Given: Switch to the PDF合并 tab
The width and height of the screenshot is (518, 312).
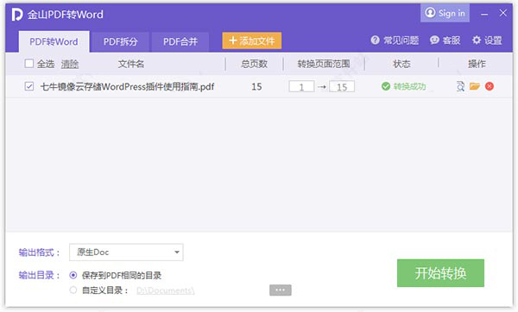Looking at the screenshot, I should [180, 42].
